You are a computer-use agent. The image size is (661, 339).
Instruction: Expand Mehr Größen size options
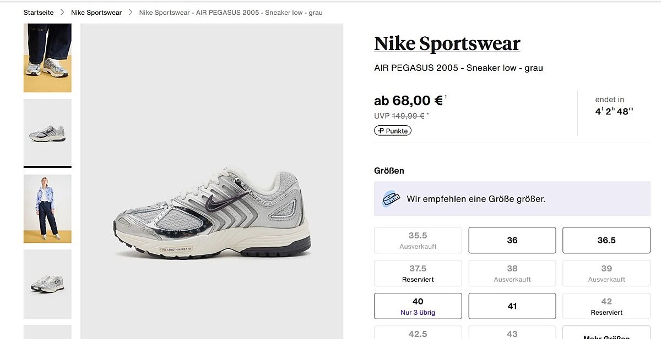click(x=606, y=335)
